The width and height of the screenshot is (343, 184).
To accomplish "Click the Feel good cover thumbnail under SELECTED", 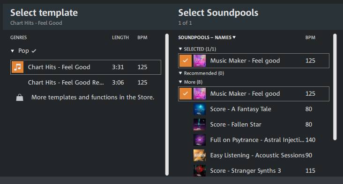I will point(200,61).
